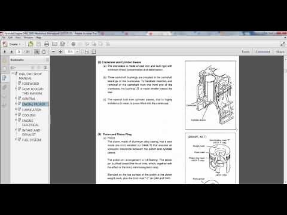Open the Edit menu
The height and width of the screenshot is (215, 287).
[10, 38]
